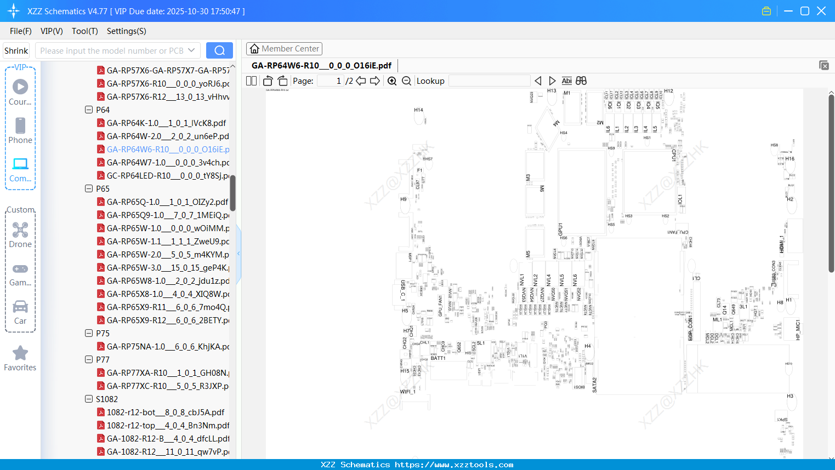Zoom in on the schematic

click(x=392, y=81)
